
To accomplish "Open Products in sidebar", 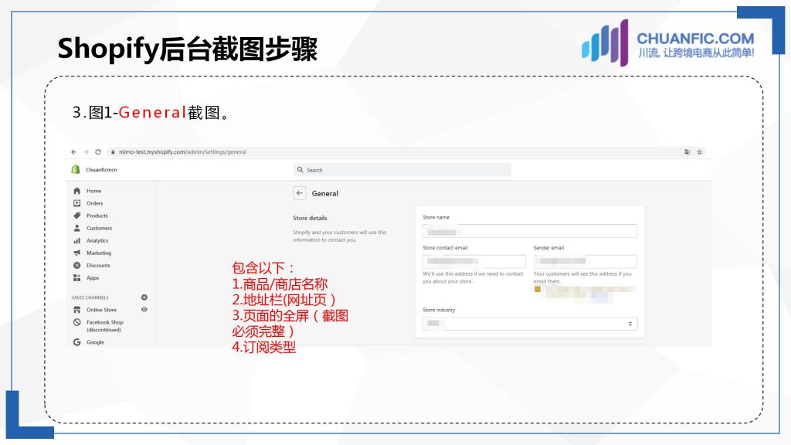I will coord(97,216).
